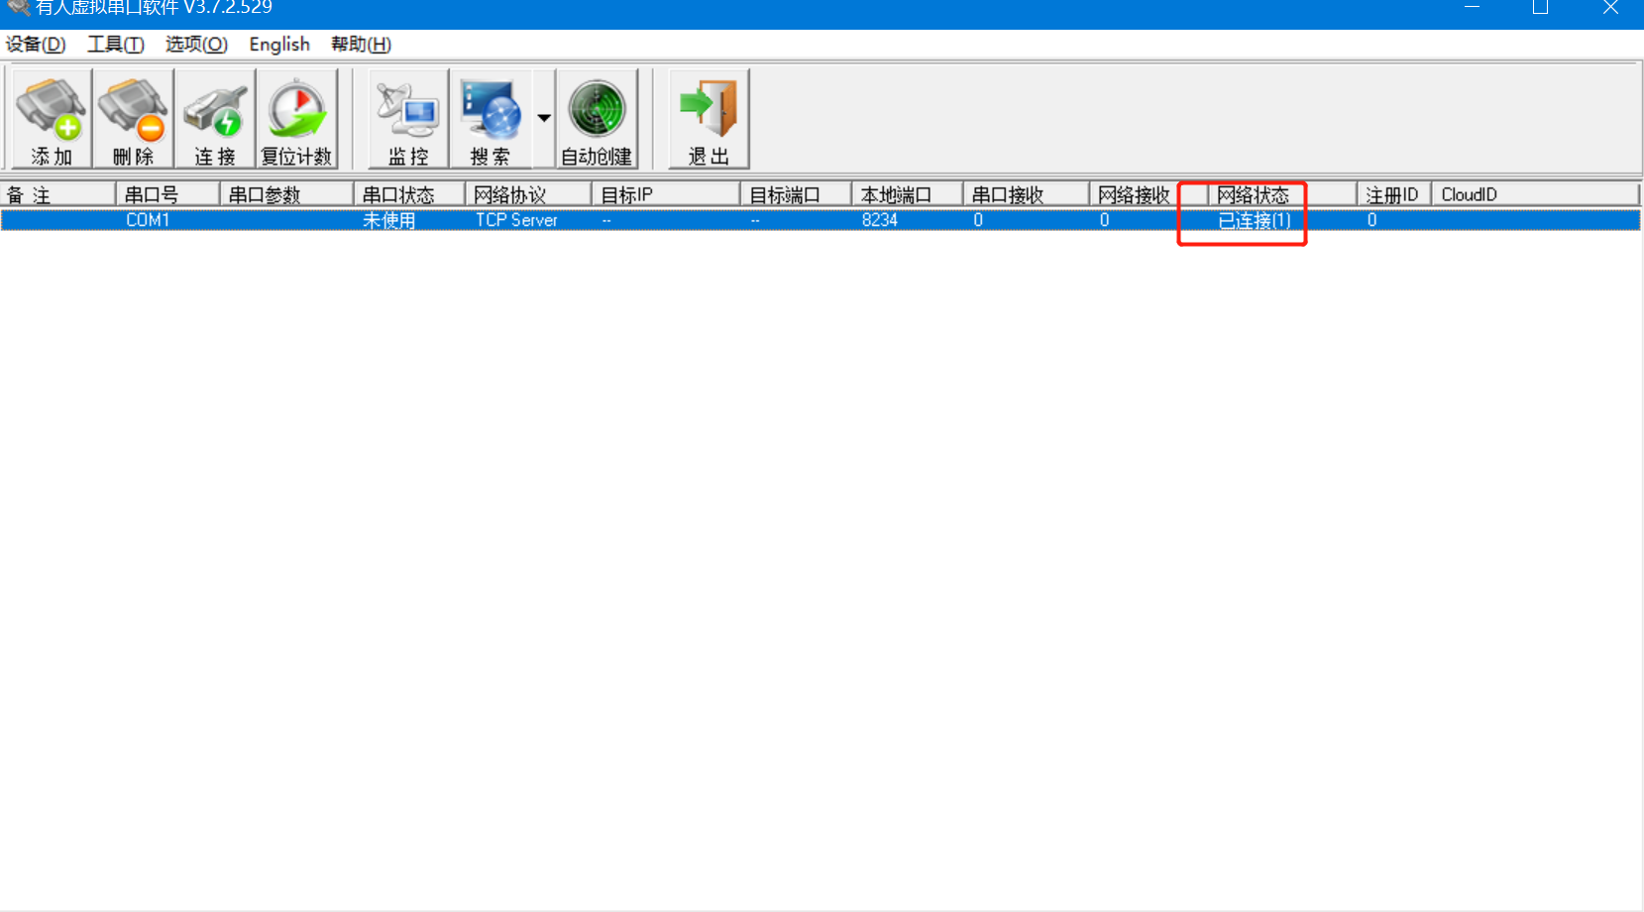Expand the dropdown arrow beside 搜索
Screen dimensions: 1644x912
(x=544, y=118)
